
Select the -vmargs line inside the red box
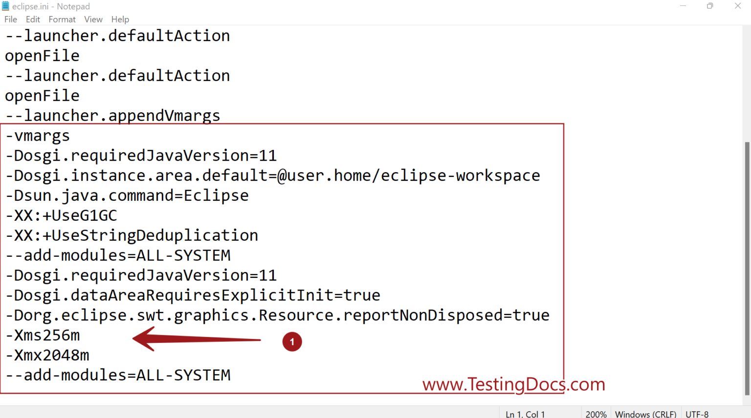(x=38, y=135)
